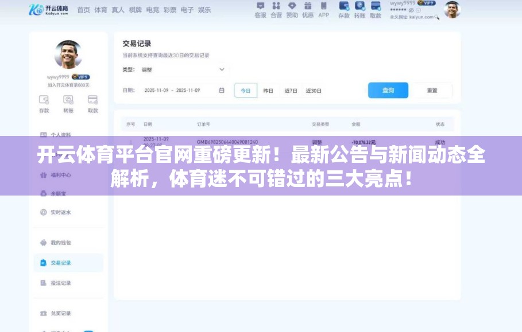Switch date range to 近30日
This screenshot has width=522, height=332.
click(314, 90)
